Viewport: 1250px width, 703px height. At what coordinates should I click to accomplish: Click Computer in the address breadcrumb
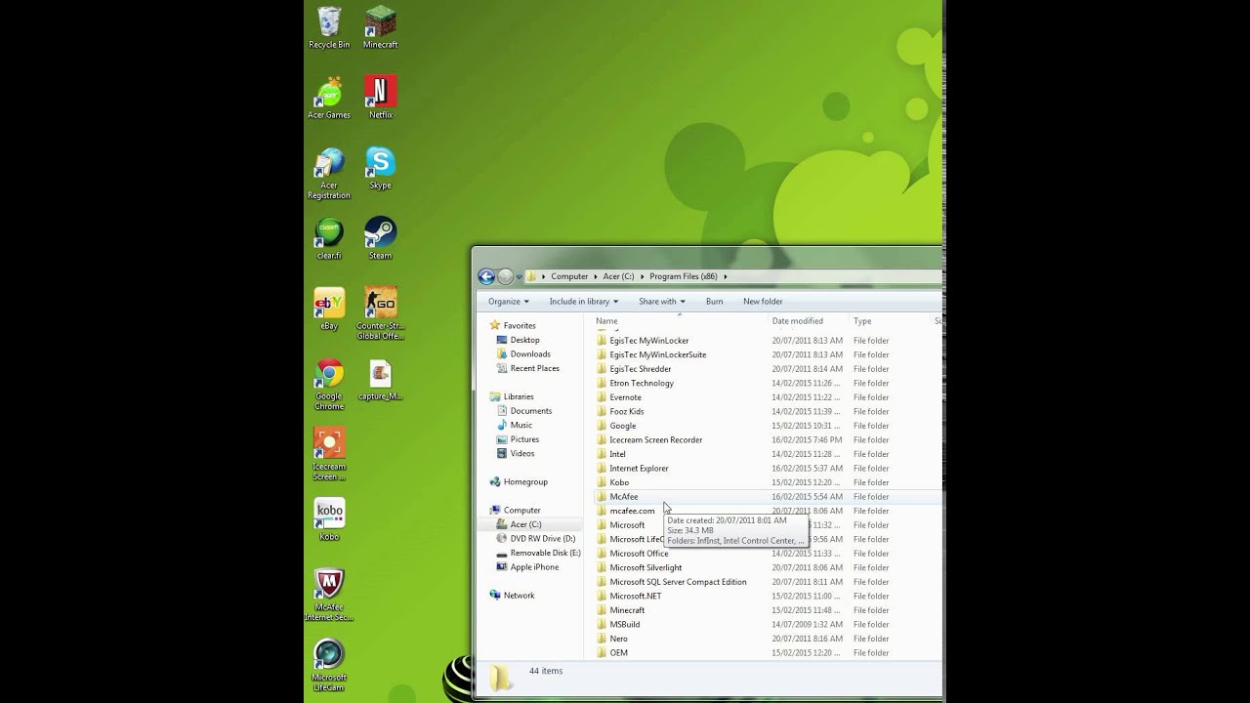tap(569, 276)
